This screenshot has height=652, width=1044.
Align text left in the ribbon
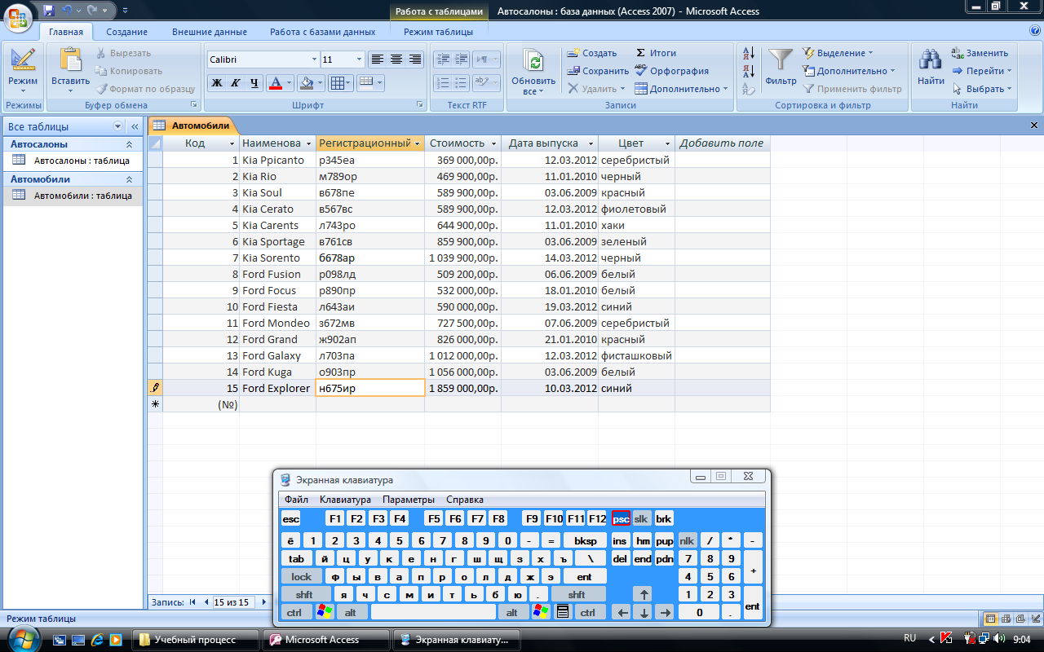point(377,59)
